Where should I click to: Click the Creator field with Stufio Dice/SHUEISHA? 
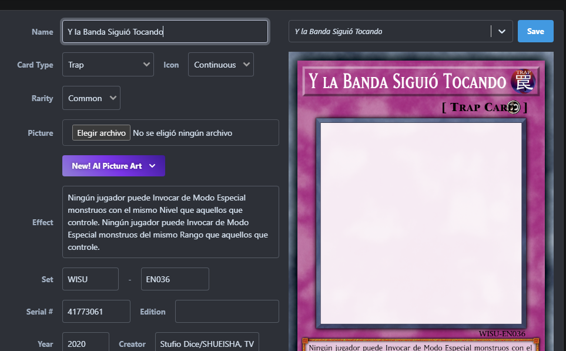(x=207, y=343)
